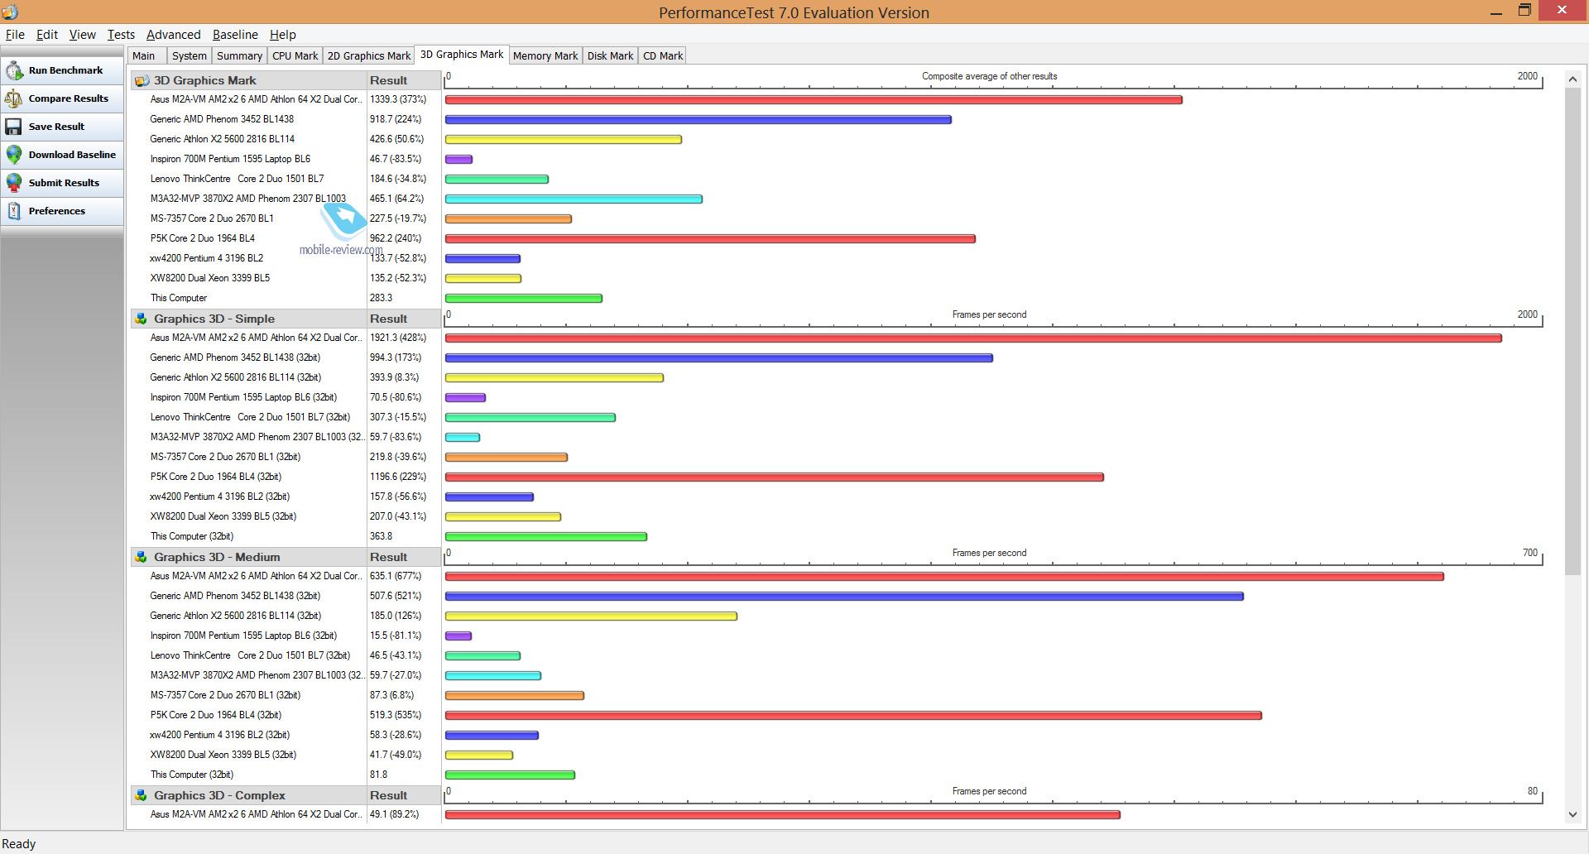Open the Help menu

point(283,35)
